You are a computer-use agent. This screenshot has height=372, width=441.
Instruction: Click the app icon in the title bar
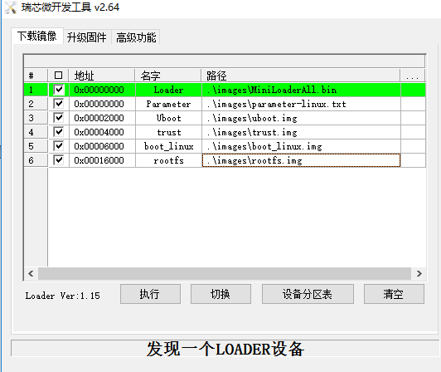pyautogui.click(x=11, y=7)
